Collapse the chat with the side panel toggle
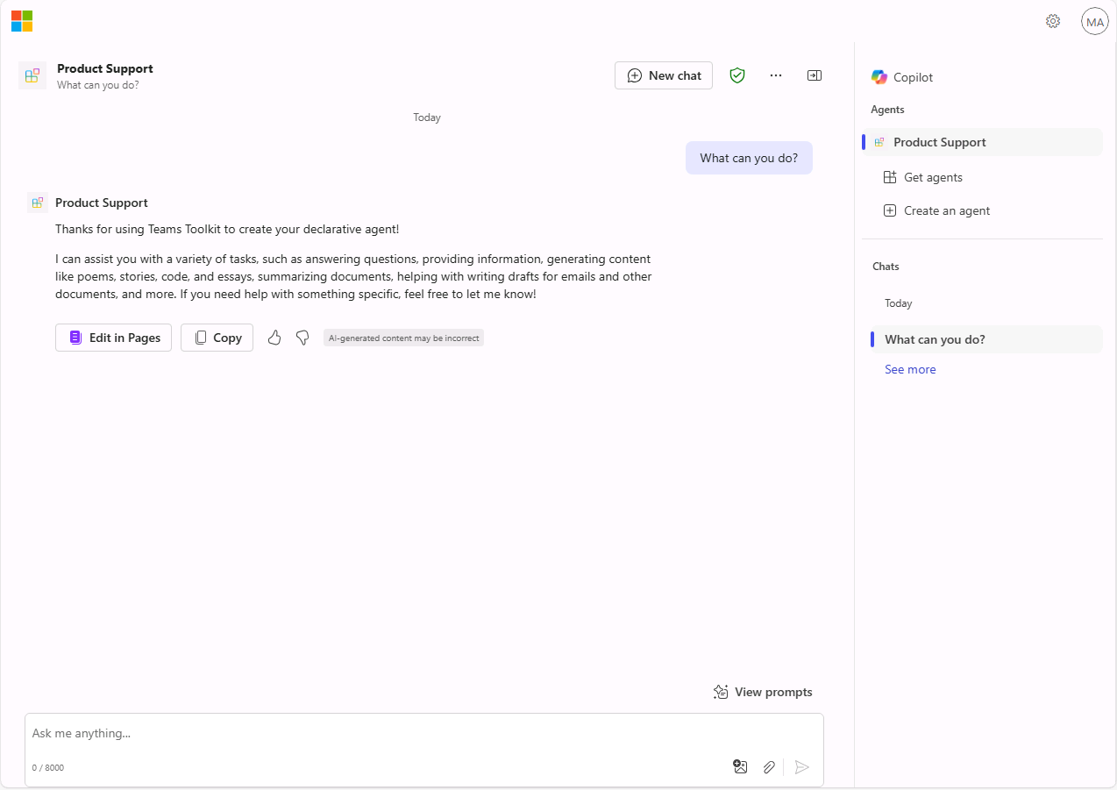1117x790 pixels. coord(814,75)
